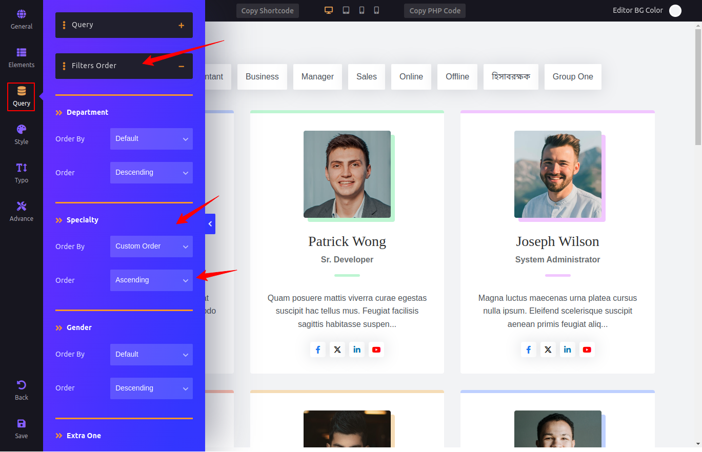Open Specialty Order By dropdown
The width and height of the screenshot is (702, 452).
pyautogui.click(x=151, y=246)
